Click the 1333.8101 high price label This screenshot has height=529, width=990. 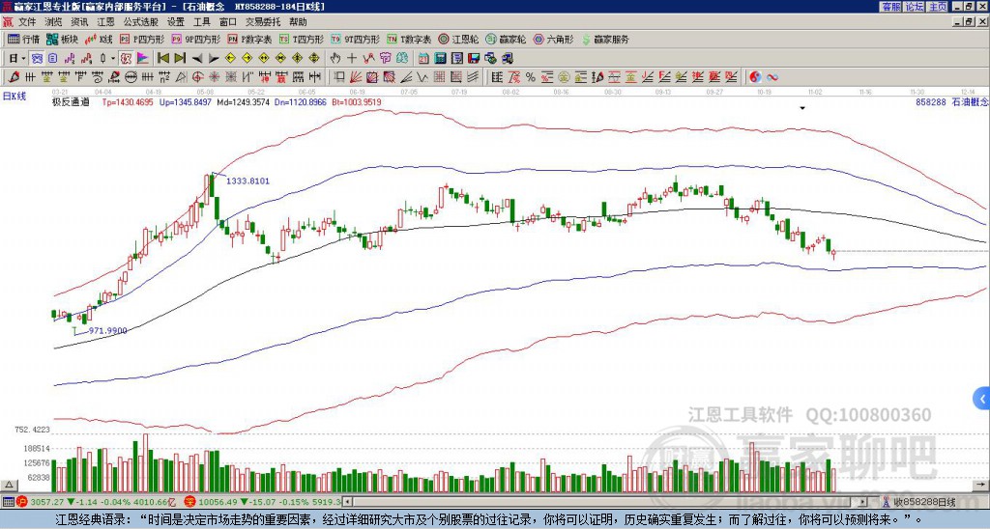(x=247, y=181)
